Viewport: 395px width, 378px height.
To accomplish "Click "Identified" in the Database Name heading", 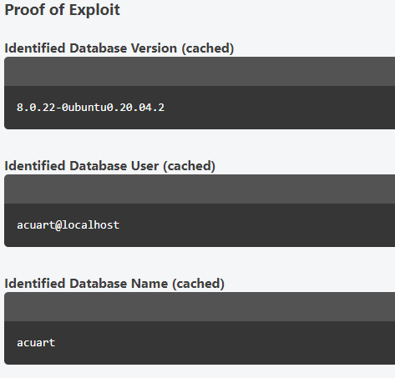I will (35, 284).
